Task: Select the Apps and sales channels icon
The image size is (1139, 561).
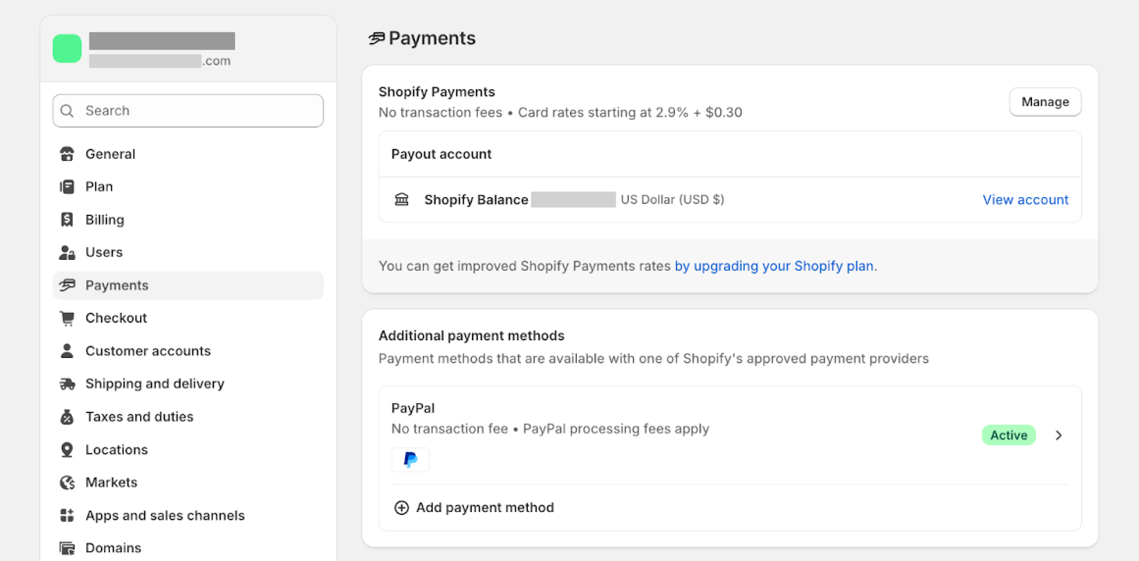Action: coord(67,515)
